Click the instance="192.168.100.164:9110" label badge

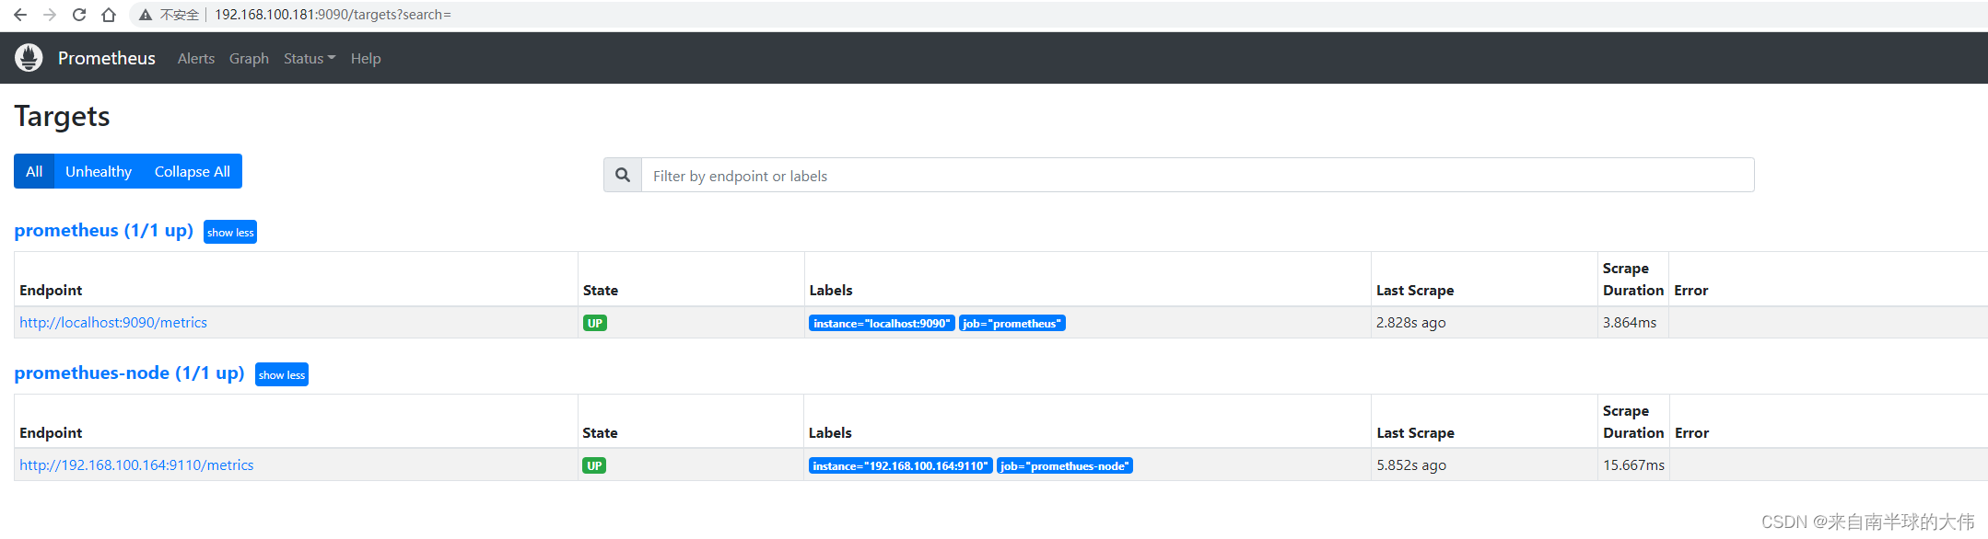click(x=901, y=465)
